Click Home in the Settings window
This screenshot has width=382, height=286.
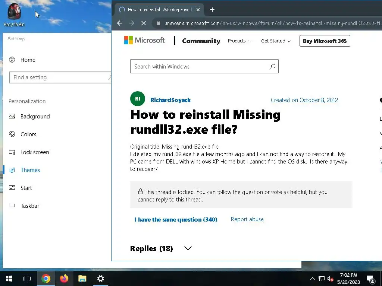click(x=28, y=60)
